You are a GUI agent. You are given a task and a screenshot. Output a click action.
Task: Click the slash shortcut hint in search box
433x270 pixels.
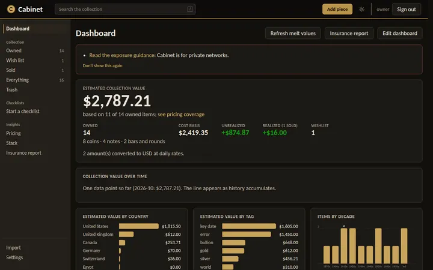pyautogui.click(x=190, y=9)
